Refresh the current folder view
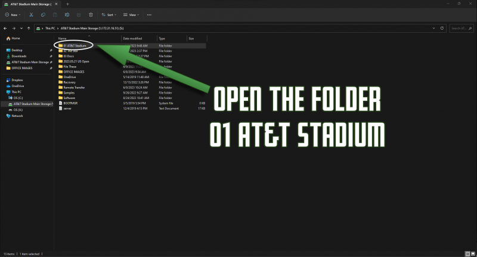 [442, 28]
